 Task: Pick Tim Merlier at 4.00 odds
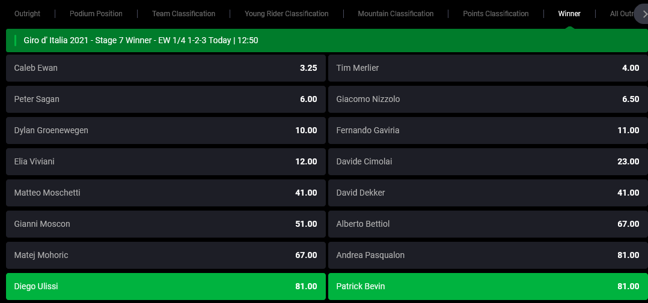click(488, 68)
